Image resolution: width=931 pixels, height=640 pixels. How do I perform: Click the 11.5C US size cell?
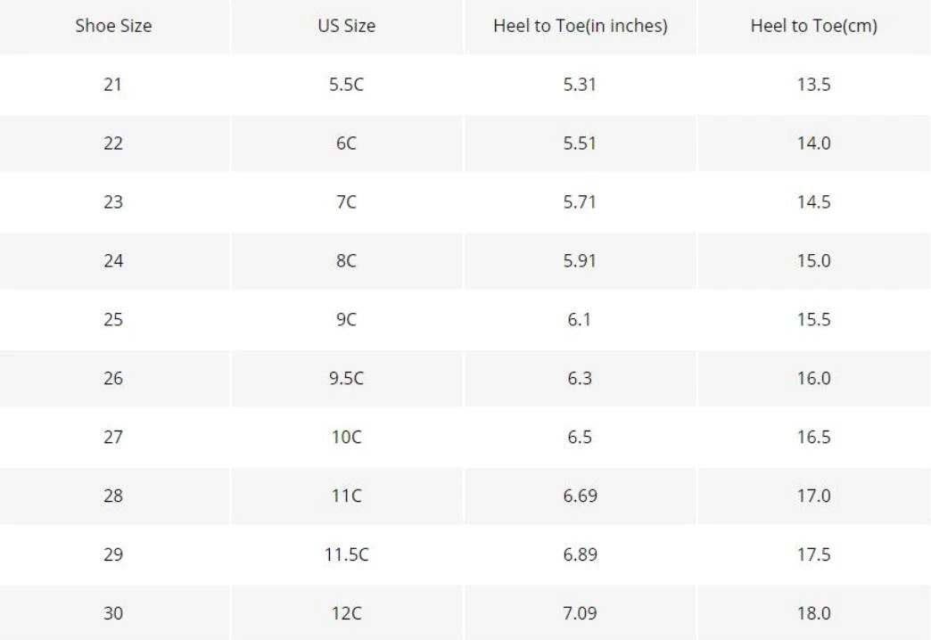[346, 554]
